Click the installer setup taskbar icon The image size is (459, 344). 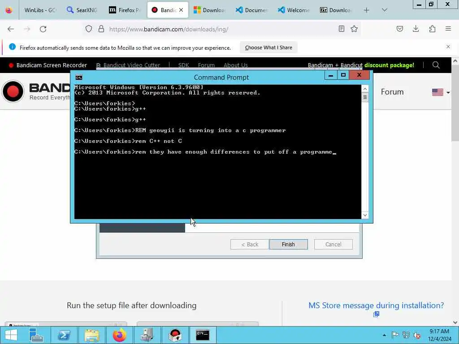tap(147, 335)
